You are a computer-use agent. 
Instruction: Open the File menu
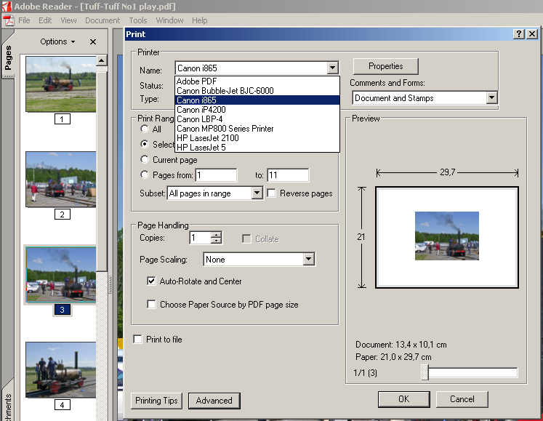tap(24, 20)
